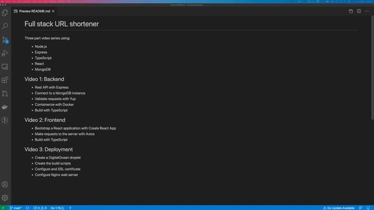Click 'Create a DigitalOcean droplet' bullet
Viewport: 374px width, 210px height.
coord(58,157)
